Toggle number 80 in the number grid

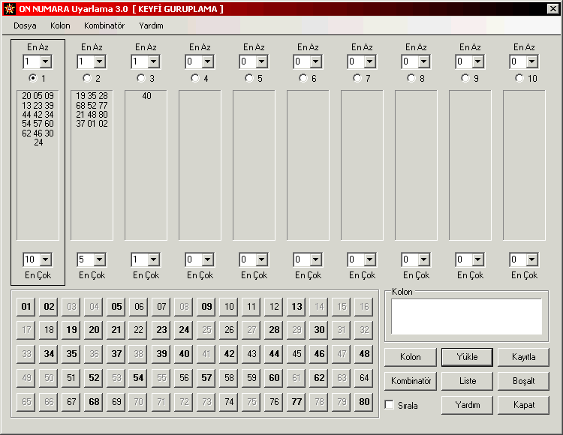click(x=364, y=401)
